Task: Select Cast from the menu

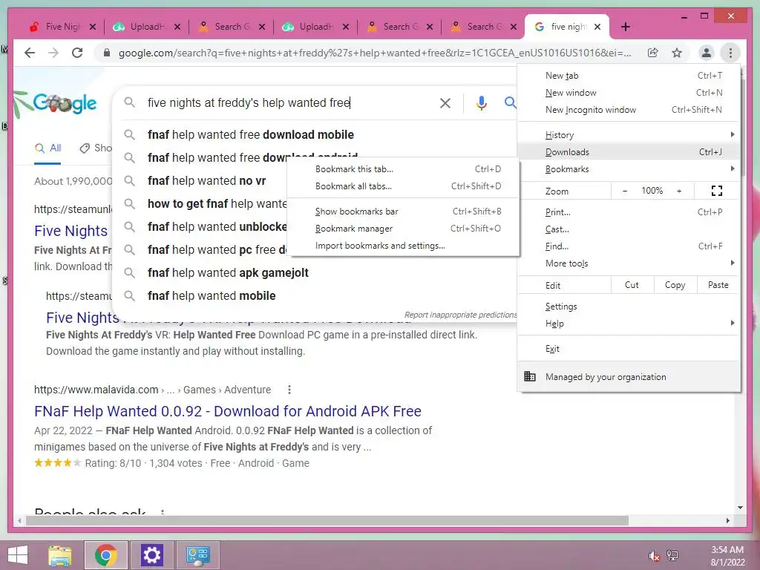Action: tap(629, 229)
